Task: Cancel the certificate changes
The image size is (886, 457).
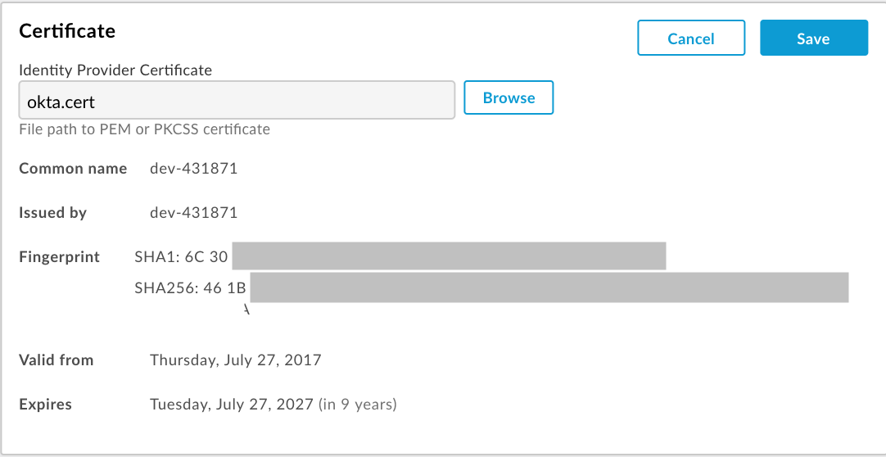Action: 691,38
